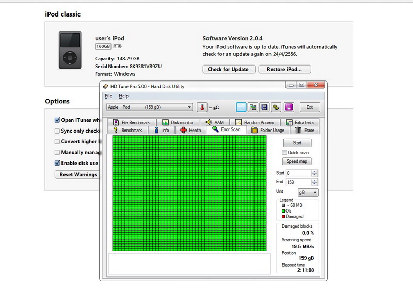The width and height of the screenshot is (413, 293).
Task: Go to the Random Access tab
Action: 255,122
